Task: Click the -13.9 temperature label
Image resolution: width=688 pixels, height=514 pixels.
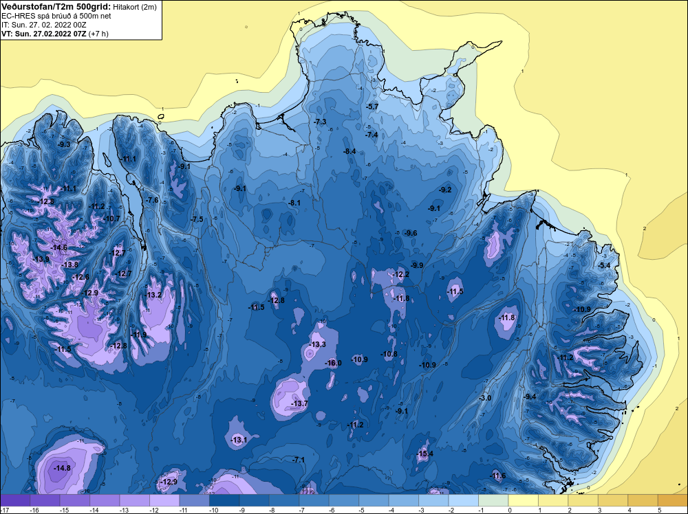Action: 41,259
